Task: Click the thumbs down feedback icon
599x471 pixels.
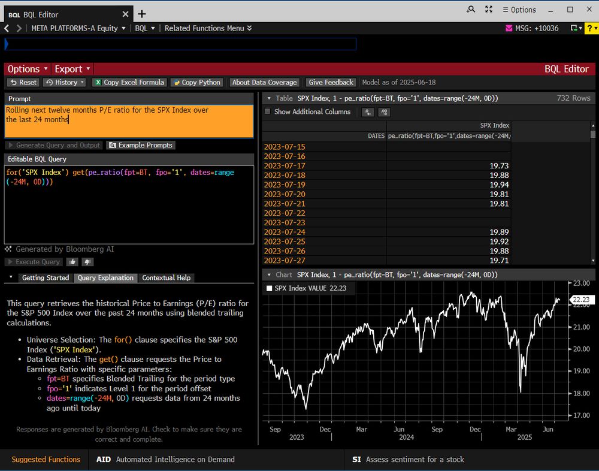Action: pyautogui.click(x=87, y=262)
